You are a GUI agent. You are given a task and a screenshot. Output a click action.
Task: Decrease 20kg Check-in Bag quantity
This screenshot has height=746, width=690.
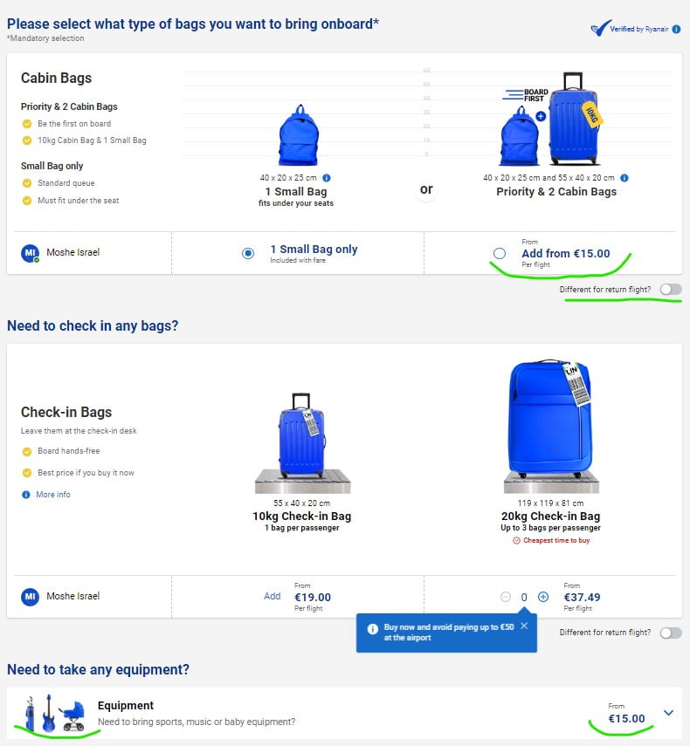(506, 597)
